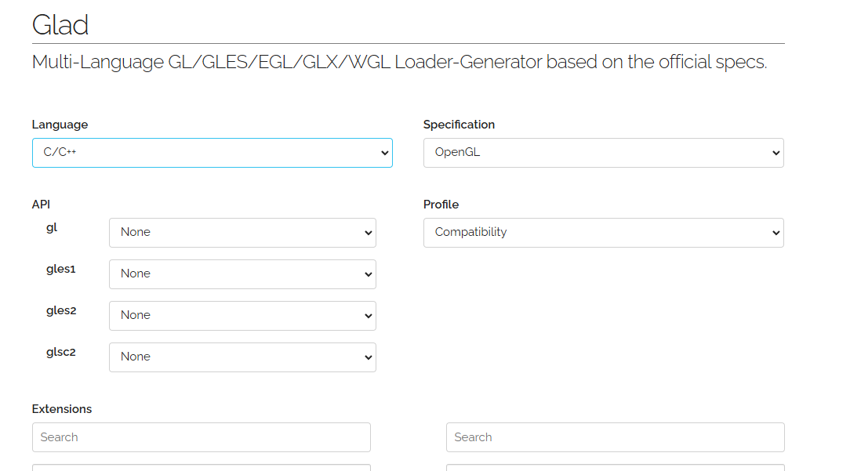This screenshot has height=471, width=850.
Task: Click the Profile field label
Action: point(441,205)
